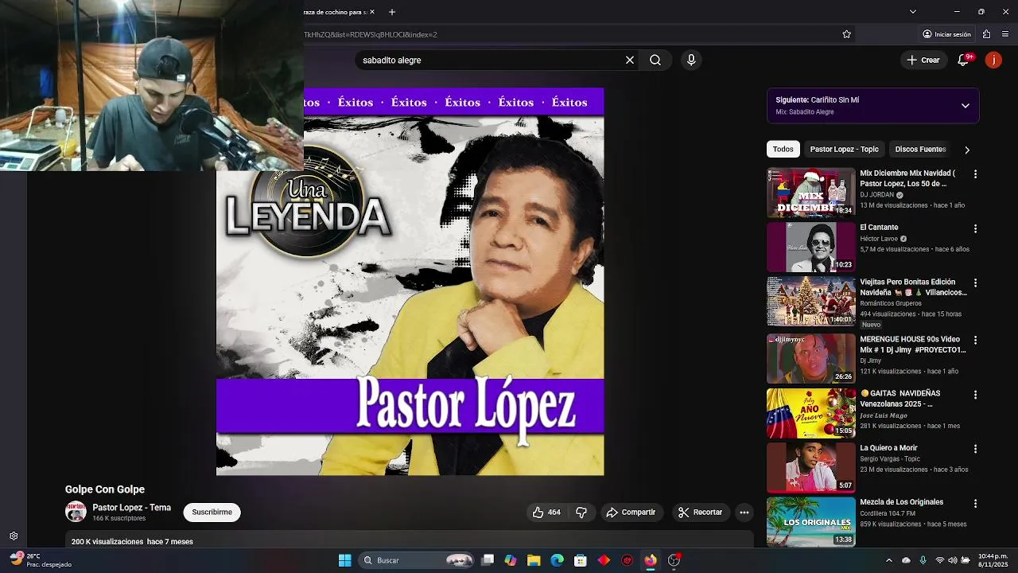The width and height of the screenshot is (1018, 573).
Task: Click the Recortar clip button
Action: coord(700,513)
